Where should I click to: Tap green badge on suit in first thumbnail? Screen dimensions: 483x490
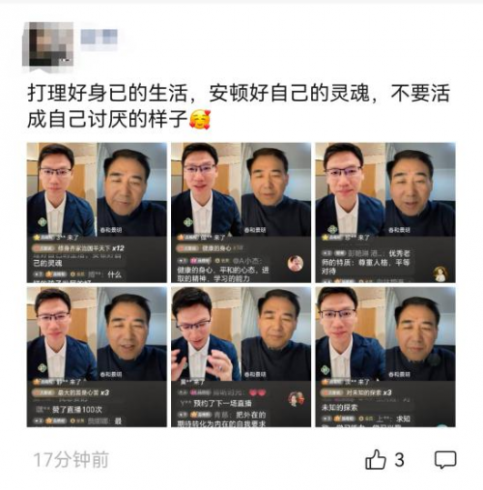coord(43,222)
